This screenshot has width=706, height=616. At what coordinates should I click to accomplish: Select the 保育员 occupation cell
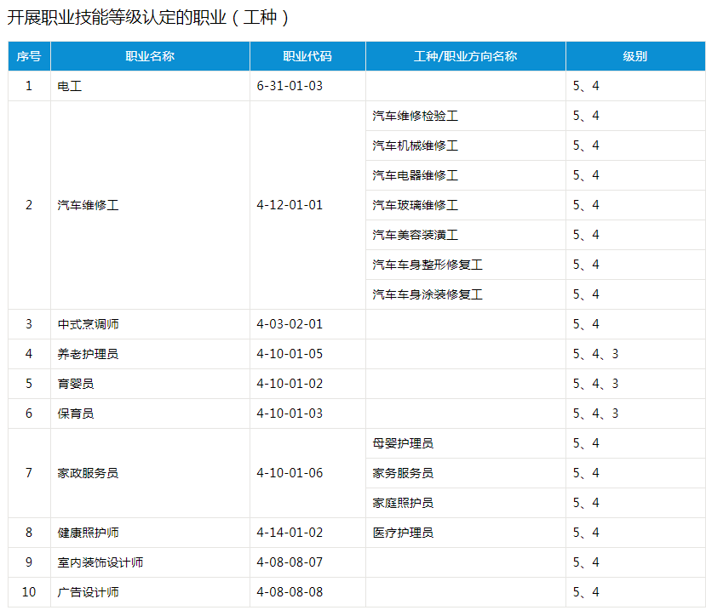[x=76, y=414]
